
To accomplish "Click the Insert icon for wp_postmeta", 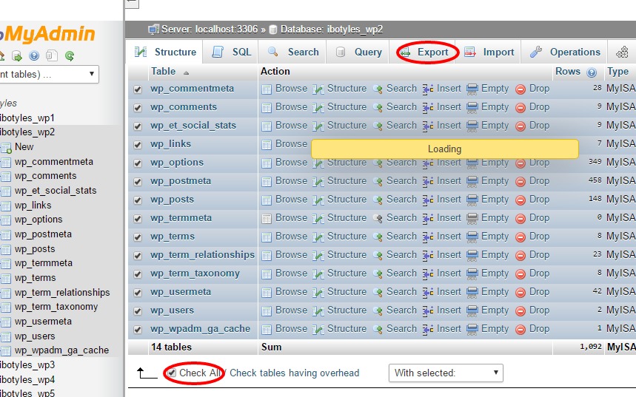I will 428,181.
